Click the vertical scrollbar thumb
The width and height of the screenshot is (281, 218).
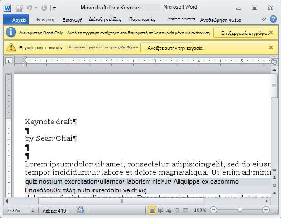click(x=274, y=86)
